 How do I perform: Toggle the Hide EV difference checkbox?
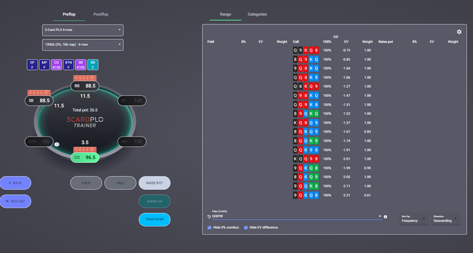(246, 227)
